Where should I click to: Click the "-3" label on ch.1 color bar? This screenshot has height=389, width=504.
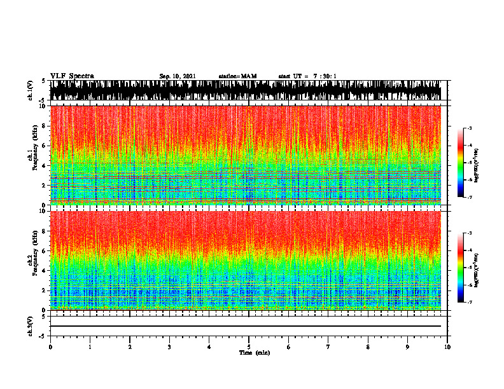[x=470, y=128]
